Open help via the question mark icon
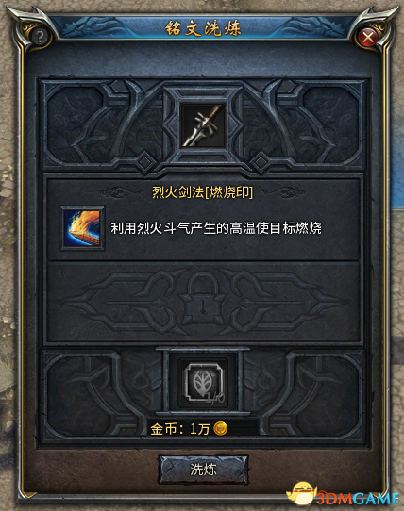The image size is (404, 511). (39, 38)
